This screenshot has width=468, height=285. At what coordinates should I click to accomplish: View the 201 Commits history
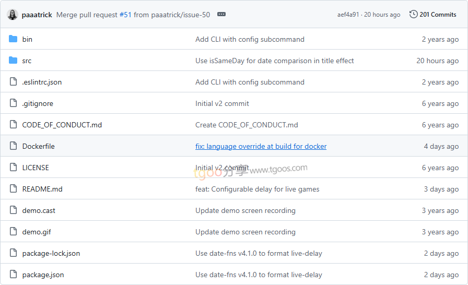(438, 15)
